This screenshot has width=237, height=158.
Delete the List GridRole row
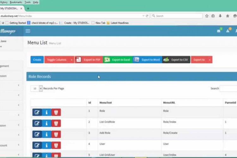(x=56, y=123)
